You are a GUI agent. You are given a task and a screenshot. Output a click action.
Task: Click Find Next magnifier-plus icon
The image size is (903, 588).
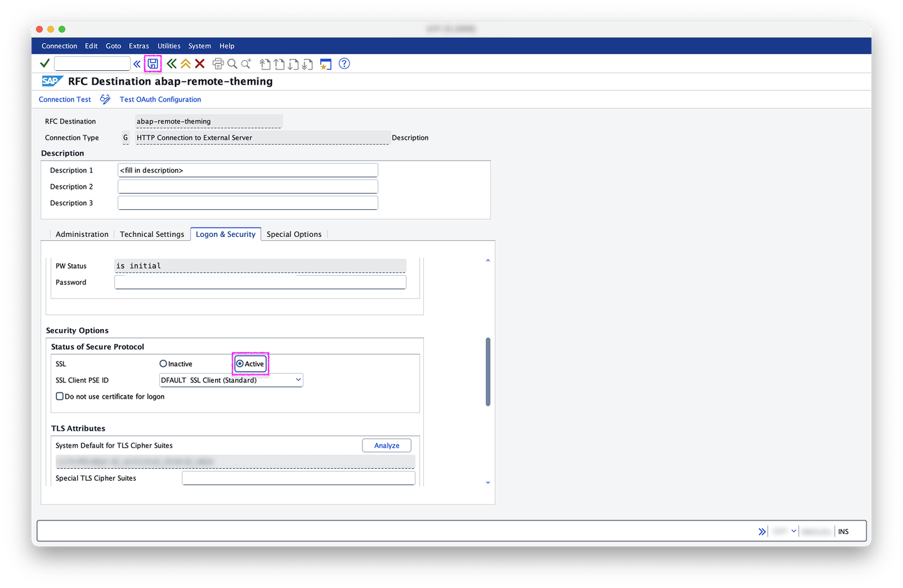[246, 63]
